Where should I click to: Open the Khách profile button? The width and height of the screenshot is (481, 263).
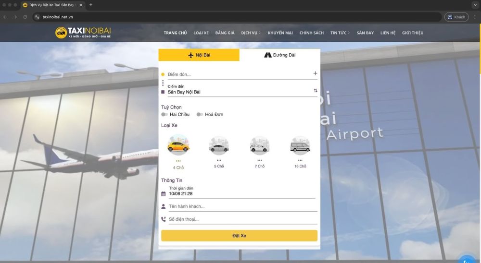click(x=456, y=17)
